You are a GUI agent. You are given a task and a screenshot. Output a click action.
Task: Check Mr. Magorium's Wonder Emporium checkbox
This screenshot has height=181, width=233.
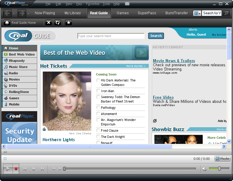point(98,120)
